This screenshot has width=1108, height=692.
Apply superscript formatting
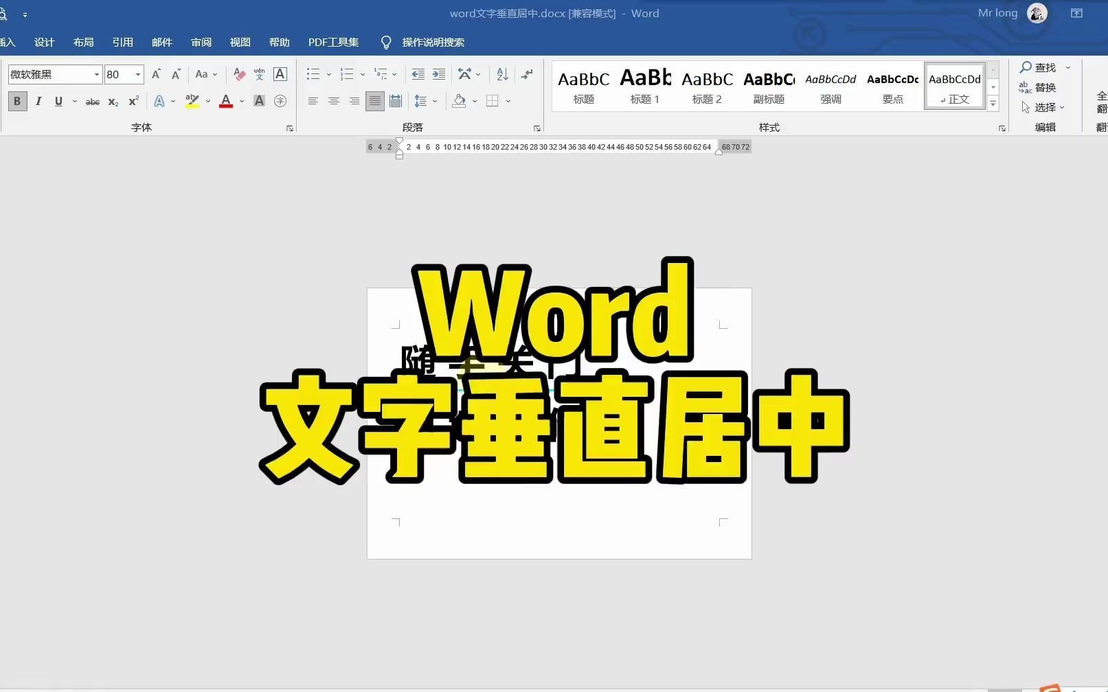[132, 101]
